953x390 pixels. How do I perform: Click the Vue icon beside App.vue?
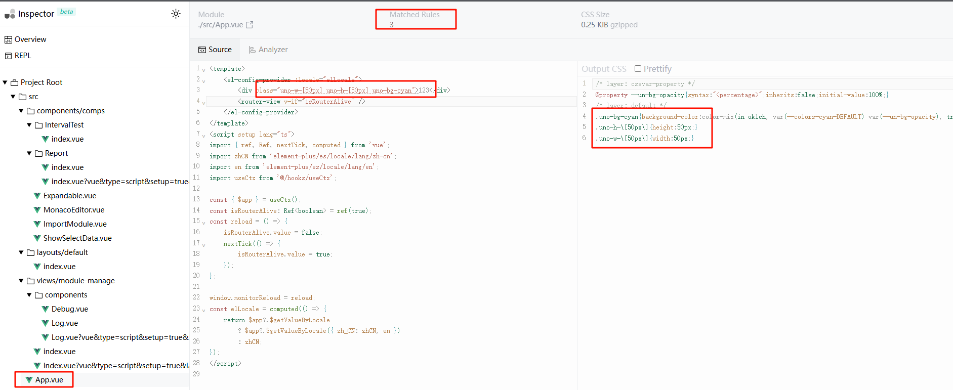(x=29, y=380)
